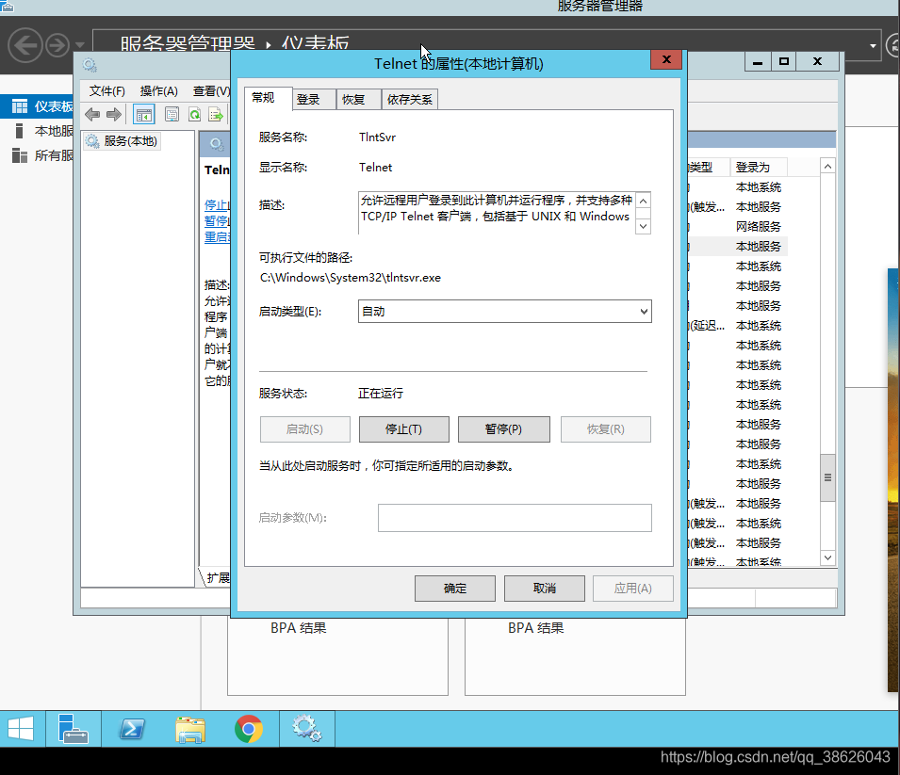Open the 文件(F) menu in Services
This screenshot has width=900, height=775.
[107, 90]
